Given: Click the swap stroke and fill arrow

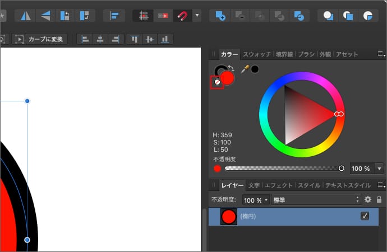Looking at the screenshot, I should (x=231, y=68).
